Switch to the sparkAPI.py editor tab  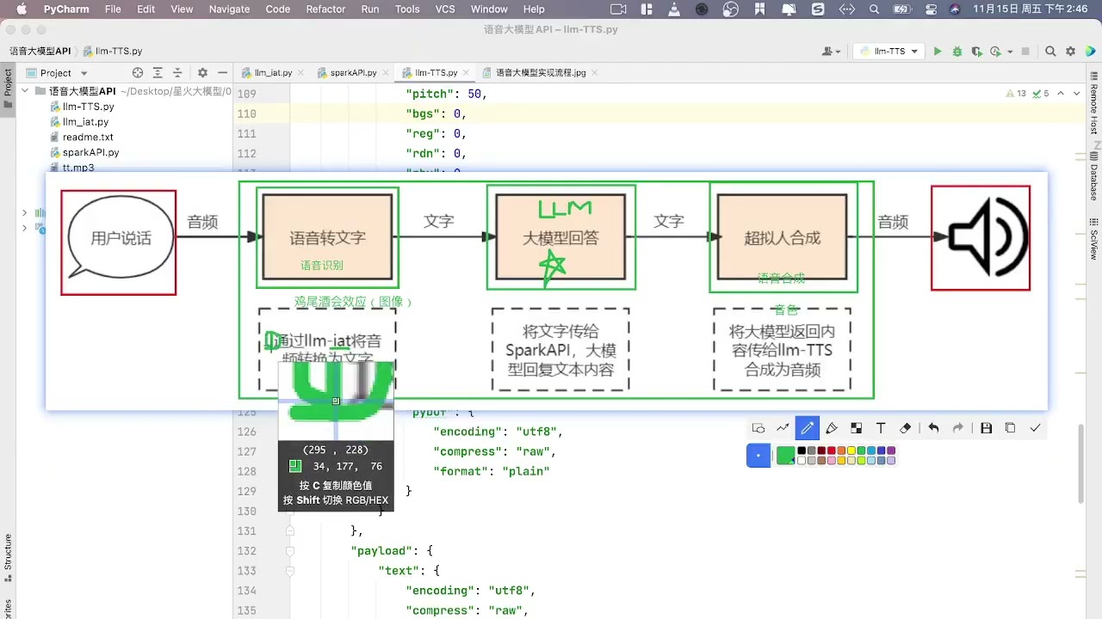point(354,73)
